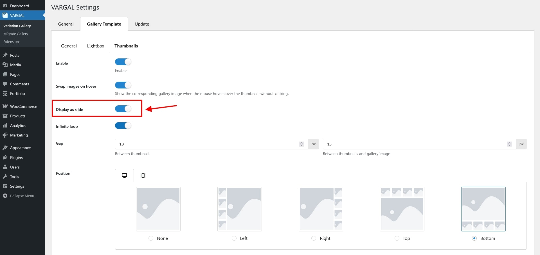
Task: Click the Collapse Menu arrow icon
Action: [5, 196]
